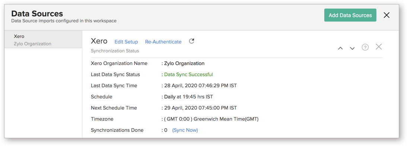This screenshot has width=407, height=146.
Task: Click the Next Schedule Time value 29 April
Action: click(200, 108)
